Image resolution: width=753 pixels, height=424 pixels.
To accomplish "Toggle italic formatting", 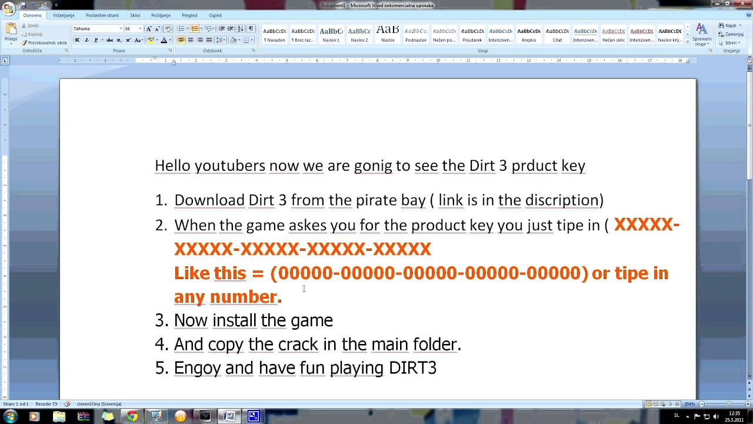I will coord(86,40).
